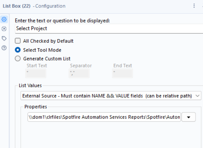Open the file path dropdown arrow button
Screen dimensions: 203x148
(x=189, y=117)
